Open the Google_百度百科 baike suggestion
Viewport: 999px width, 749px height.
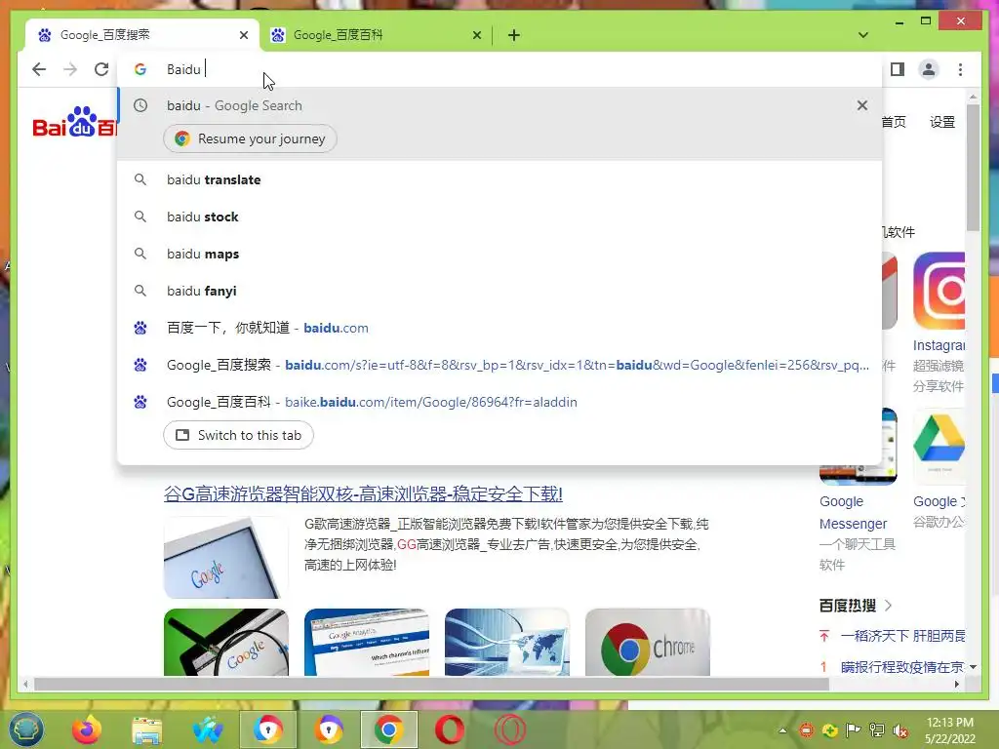(x=500, y=402)
